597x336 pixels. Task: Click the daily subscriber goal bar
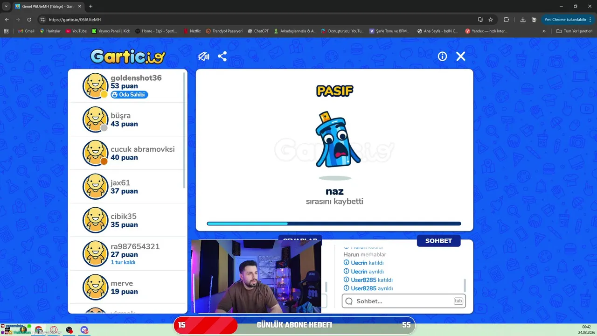pyautogui.click(x=294, y=325)
